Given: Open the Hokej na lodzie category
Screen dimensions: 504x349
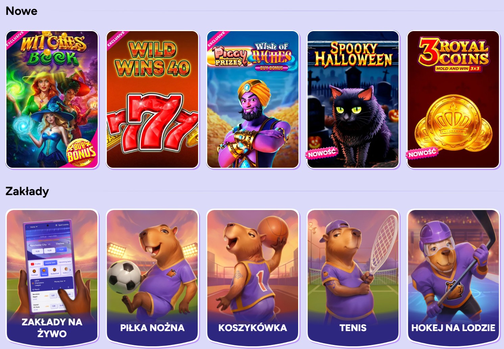Looking at the screenshot, I should tap(453, 277).
